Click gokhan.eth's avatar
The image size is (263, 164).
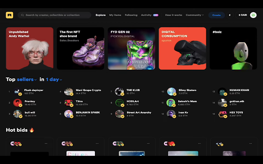click(222, 103)
